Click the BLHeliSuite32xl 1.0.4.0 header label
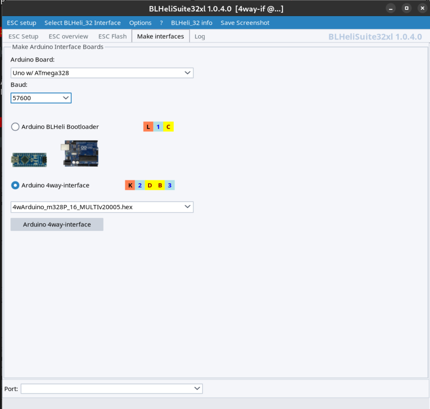This screenshot has height=409, width=430. [x=375, y=37]
